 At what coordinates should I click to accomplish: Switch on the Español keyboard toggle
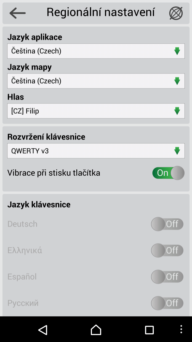(167, 277)
